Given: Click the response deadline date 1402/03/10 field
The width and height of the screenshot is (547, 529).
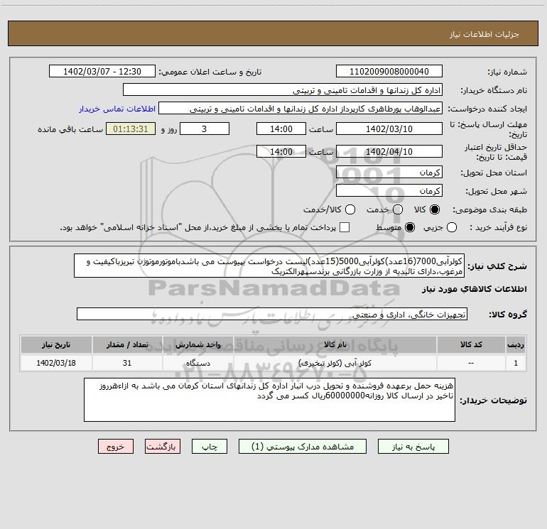Looking at the screenshot, I should tap(389, 129).
